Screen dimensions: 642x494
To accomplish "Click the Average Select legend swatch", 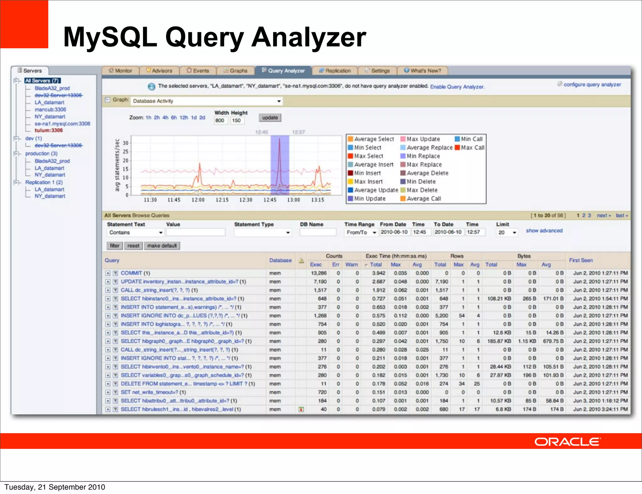I will click(350, 139).
